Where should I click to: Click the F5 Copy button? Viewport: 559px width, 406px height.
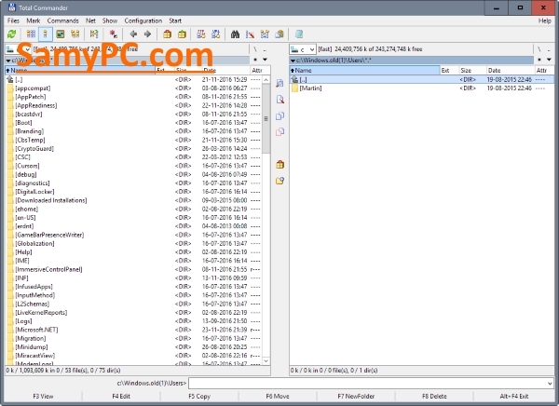199,397
